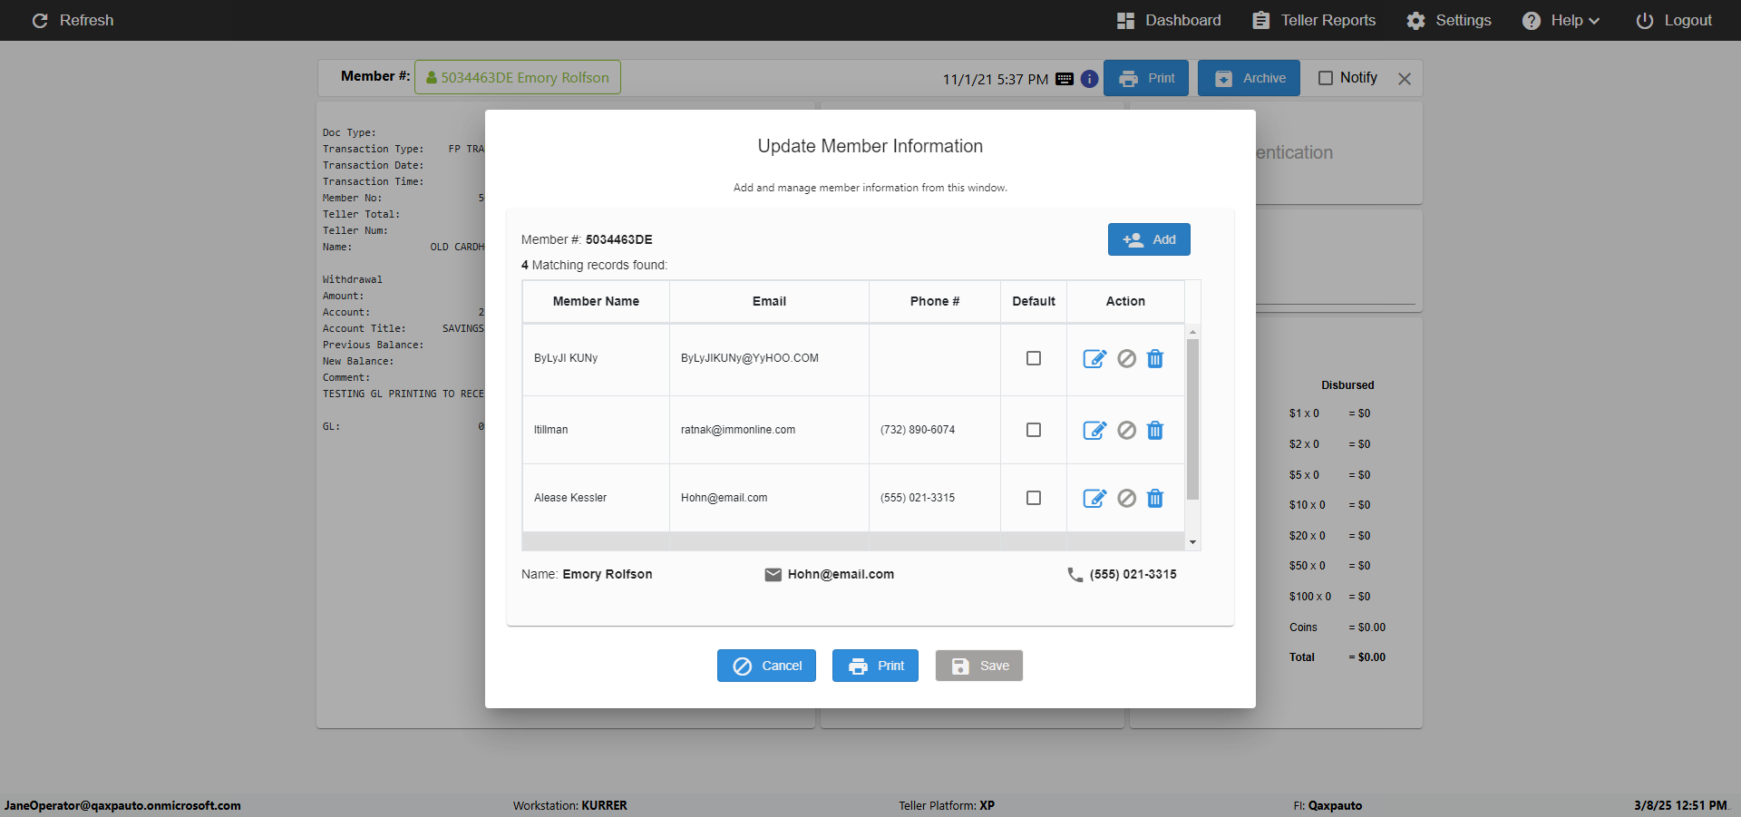
Task: Click the 5034463DE Emory Rolfson member tag
Action: click(x=518, y=77)
